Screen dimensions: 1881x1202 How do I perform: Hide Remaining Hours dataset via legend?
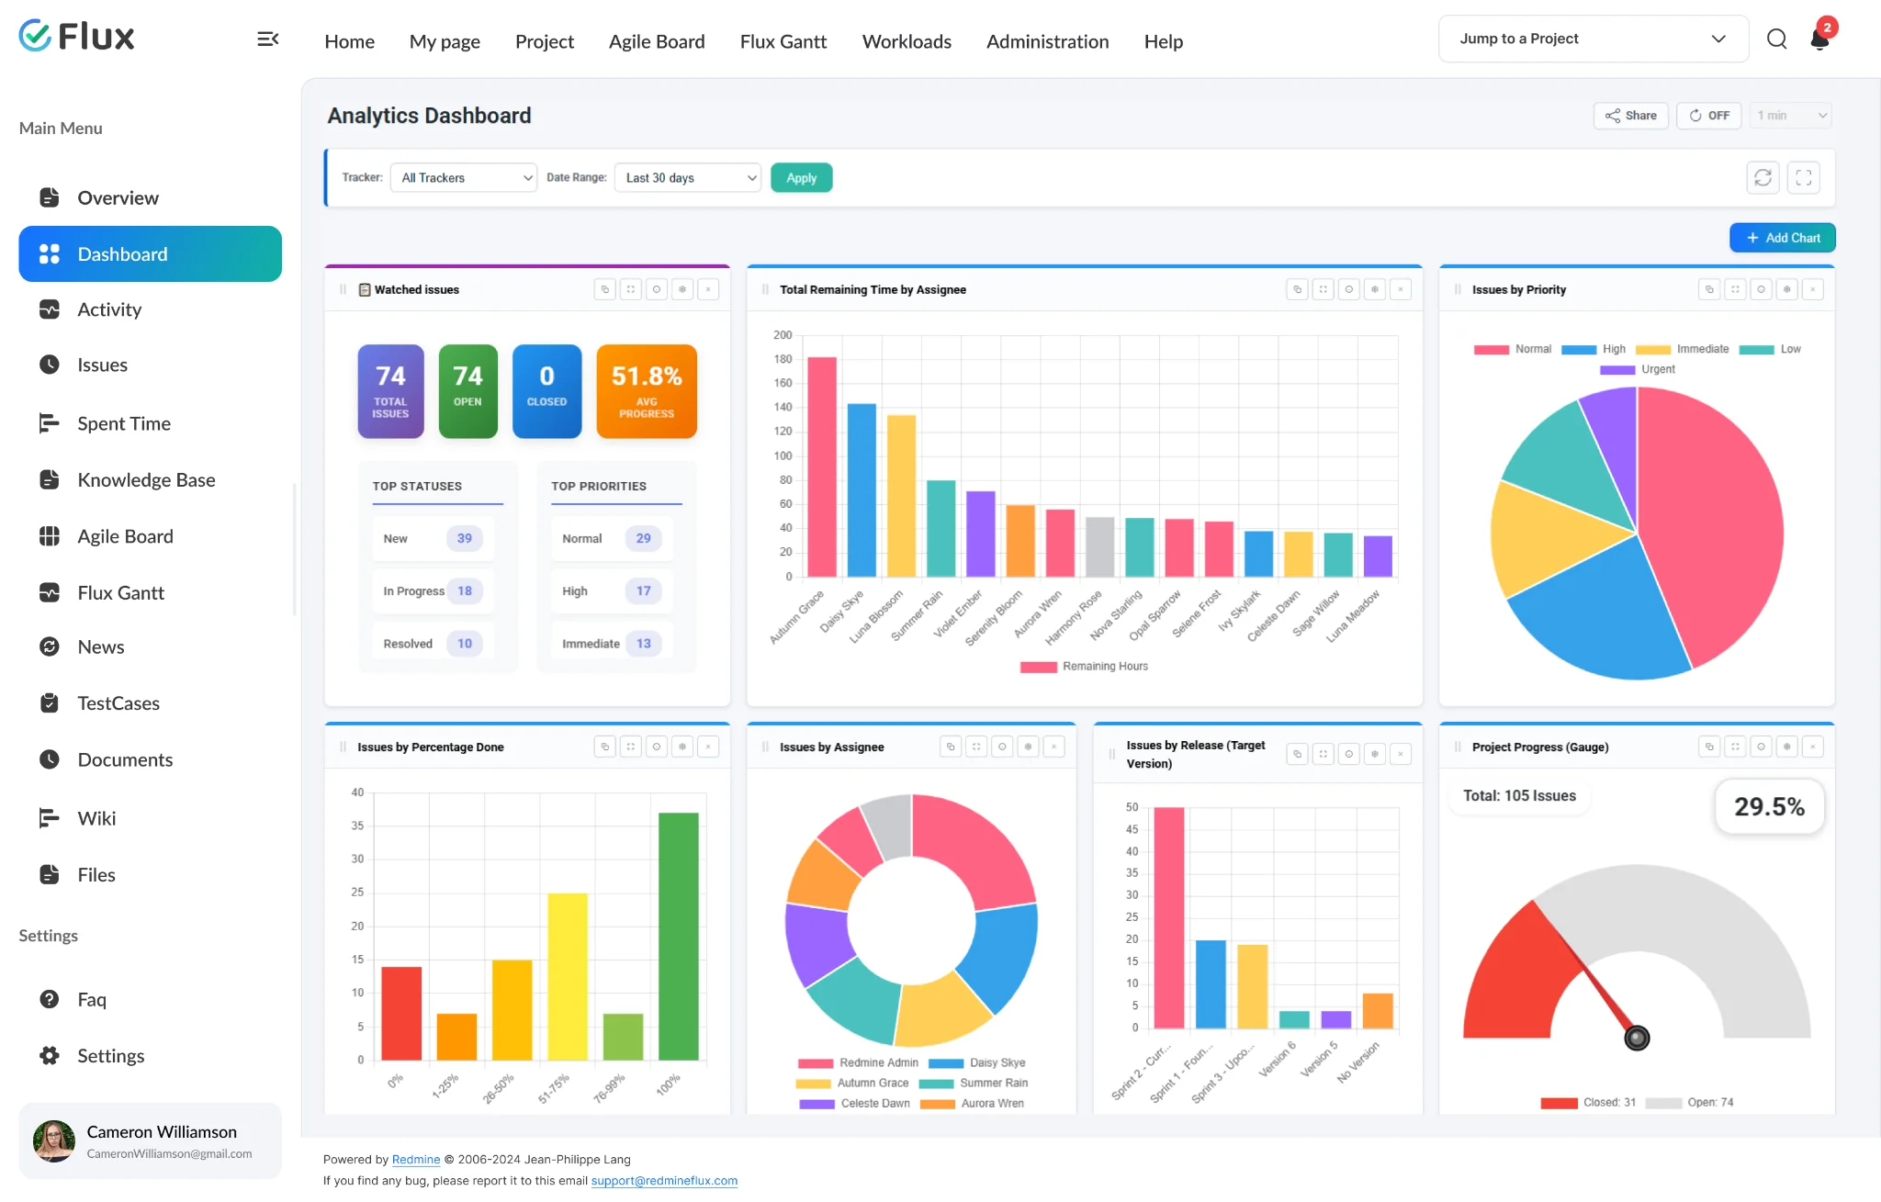point(1084,667)
